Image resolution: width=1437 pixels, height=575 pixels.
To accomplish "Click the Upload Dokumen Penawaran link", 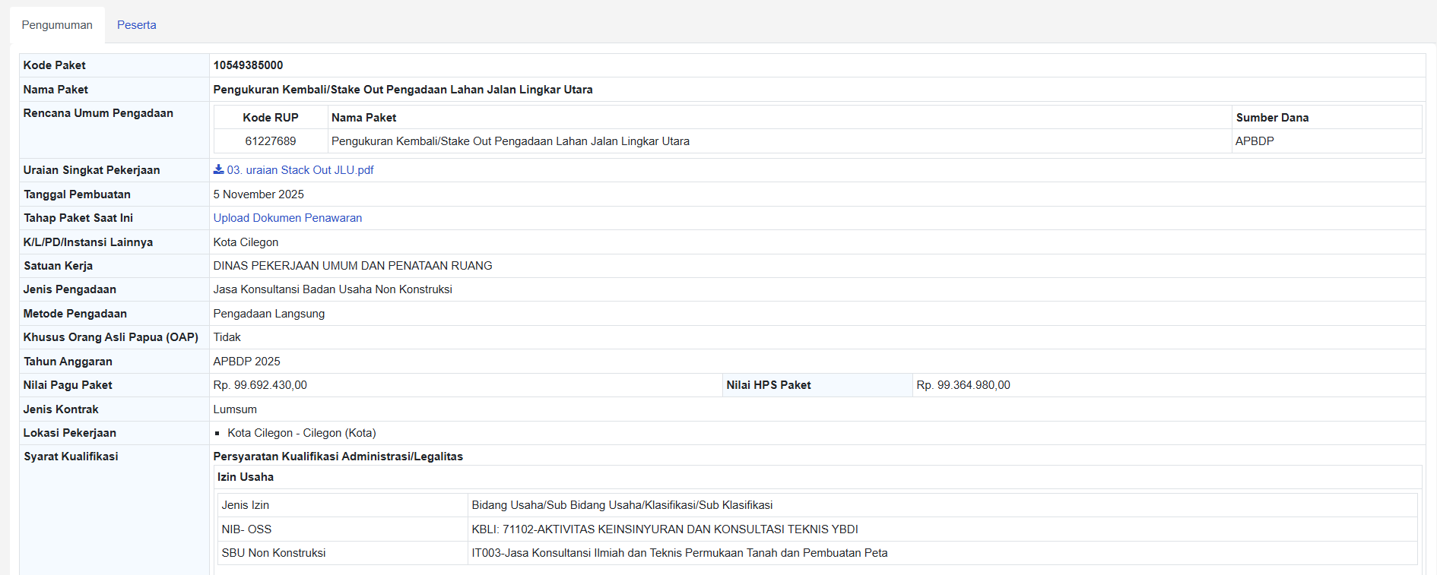I will pyautogui.click(x=287, y=218).
